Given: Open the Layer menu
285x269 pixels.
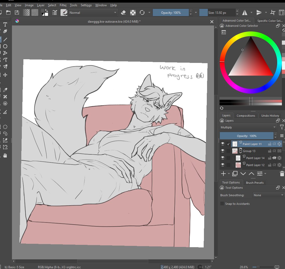Looking at the screenshot, I should click(x=41, y=5).
